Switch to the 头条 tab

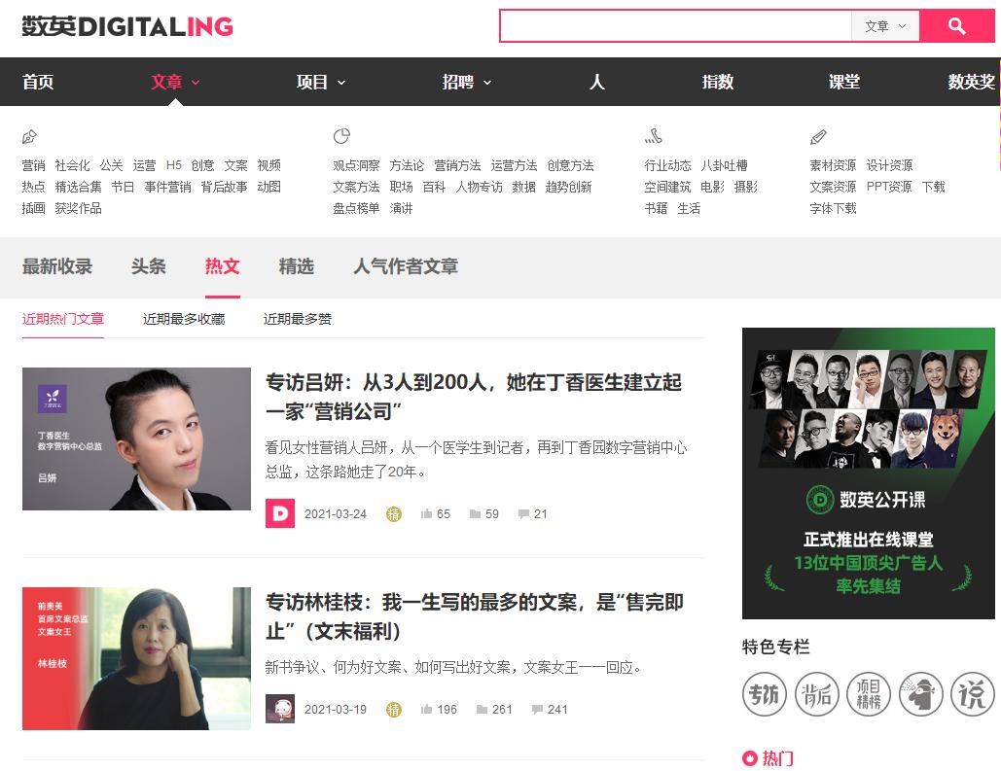[x=148, y=265]
